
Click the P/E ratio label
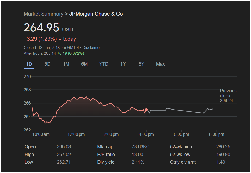(106, 155)
